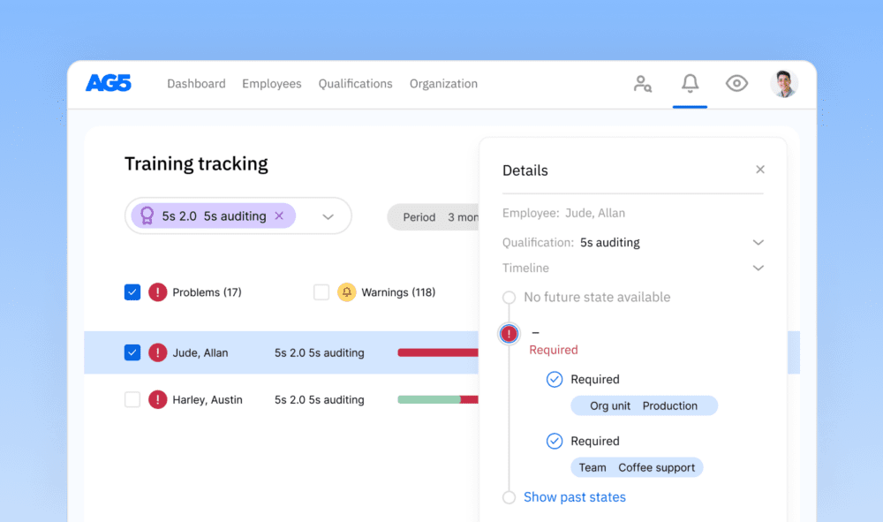
Task: Enable the Warnings (118) checkbox
Action: pos(321,291)
